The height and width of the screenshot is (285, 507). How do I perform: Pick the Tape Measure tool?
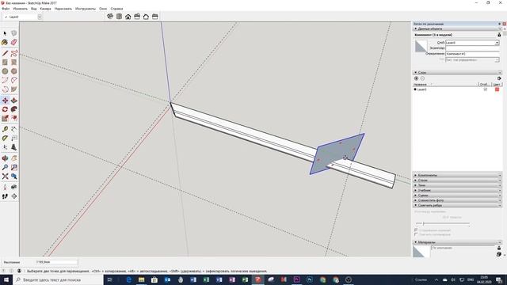click(x=5, y=129)
